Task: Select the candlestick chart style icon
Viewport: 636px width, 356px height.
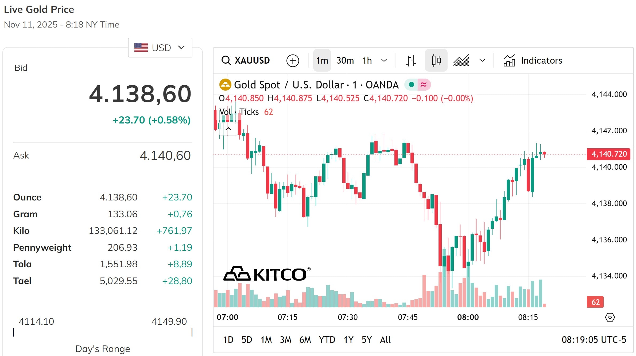Action: tap(436, 60)
